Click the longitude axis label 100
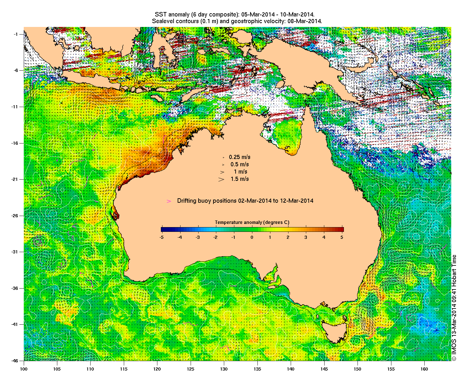 (x=24, y=369)
